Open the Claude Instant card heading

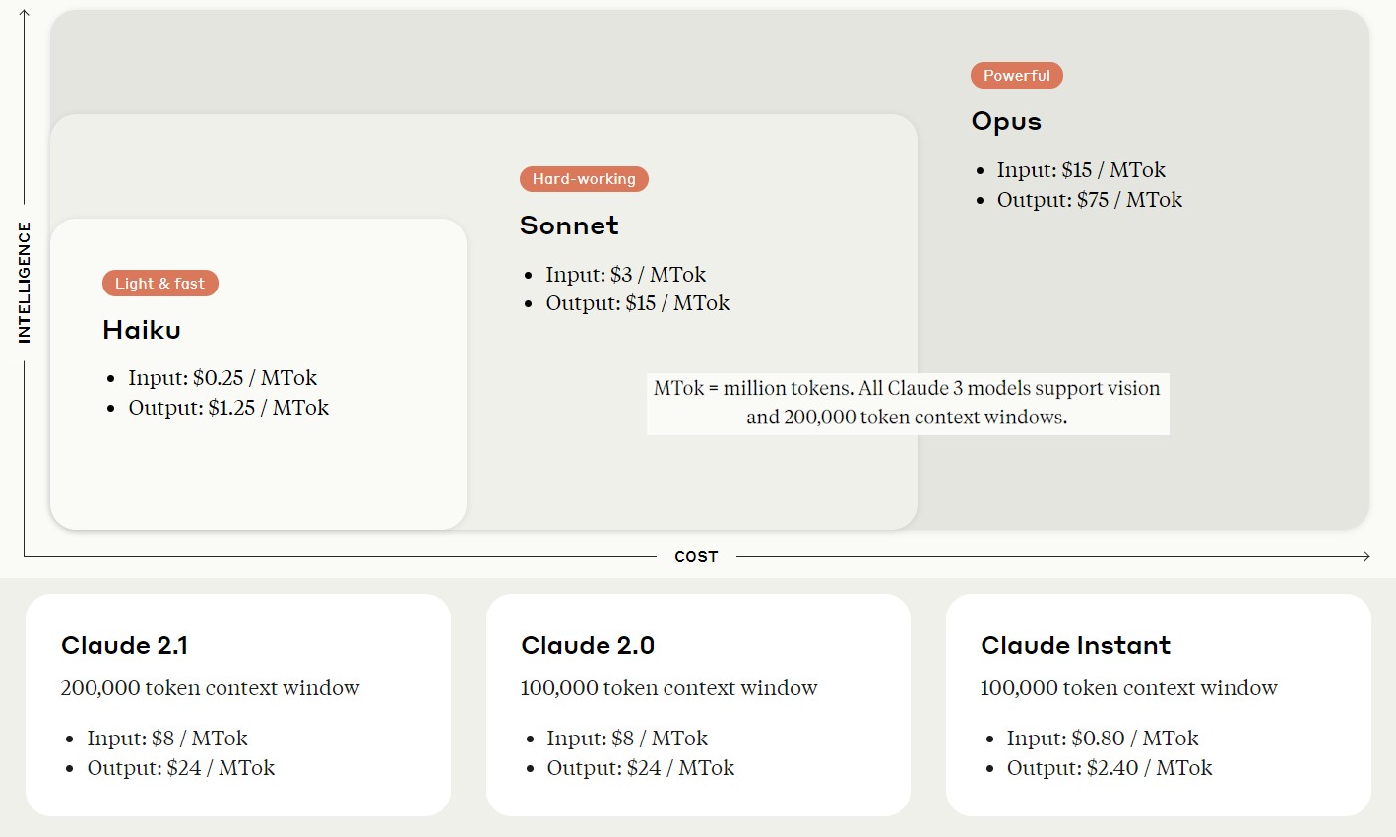1075,646
